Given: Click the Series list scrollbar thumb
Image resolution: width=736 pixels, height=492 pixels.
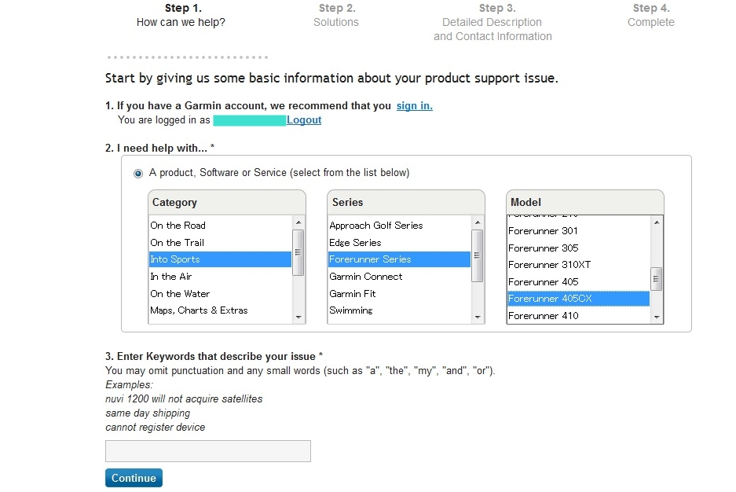Looking at the screenshot, I should tap(478, 256).
